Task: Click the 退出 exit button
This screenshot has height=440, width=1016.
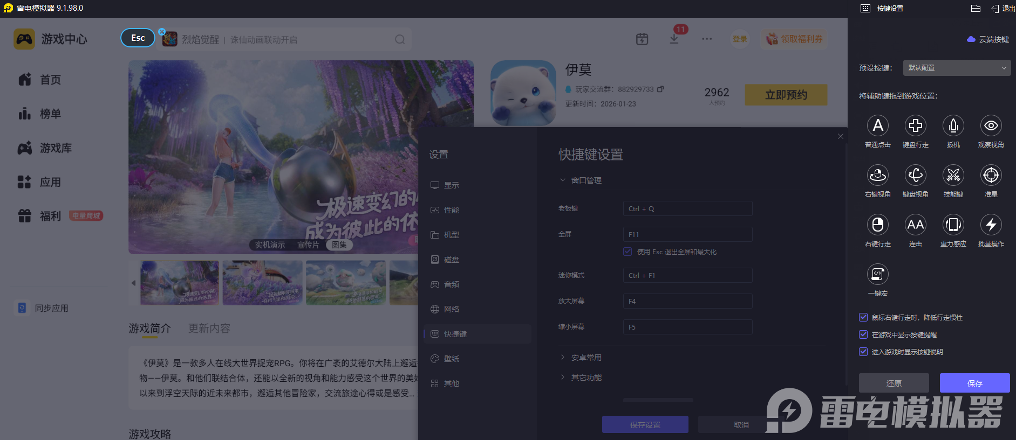Action: (x=1003, y=8)
